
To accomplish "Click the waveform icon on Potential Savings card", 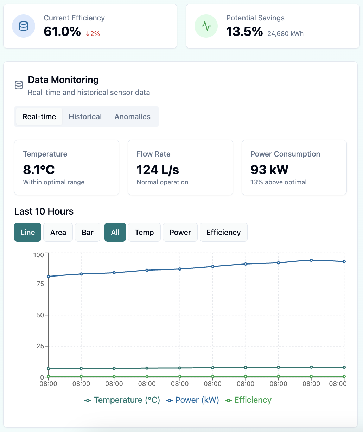I will click(206, 26).
